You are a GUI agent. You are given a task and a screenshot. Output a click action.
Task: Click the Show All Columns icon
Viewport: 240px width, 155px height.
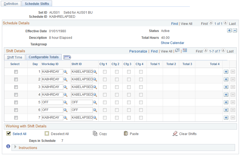click(67, 57)
